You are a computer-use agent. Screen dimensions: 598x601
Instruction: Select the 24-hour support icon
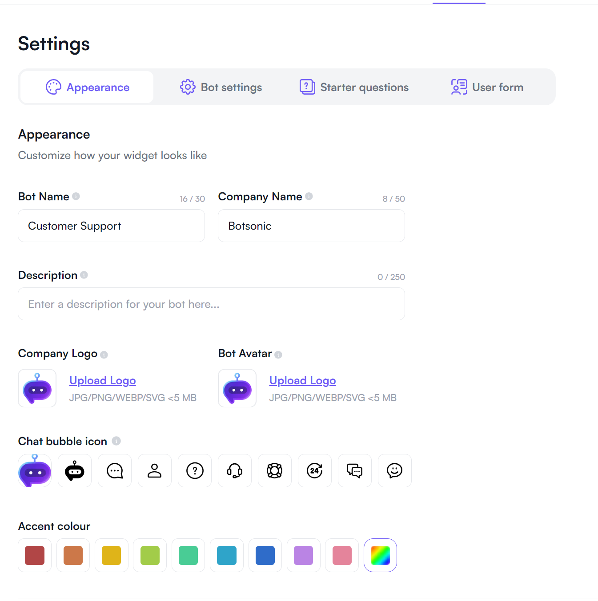(315, 471)
